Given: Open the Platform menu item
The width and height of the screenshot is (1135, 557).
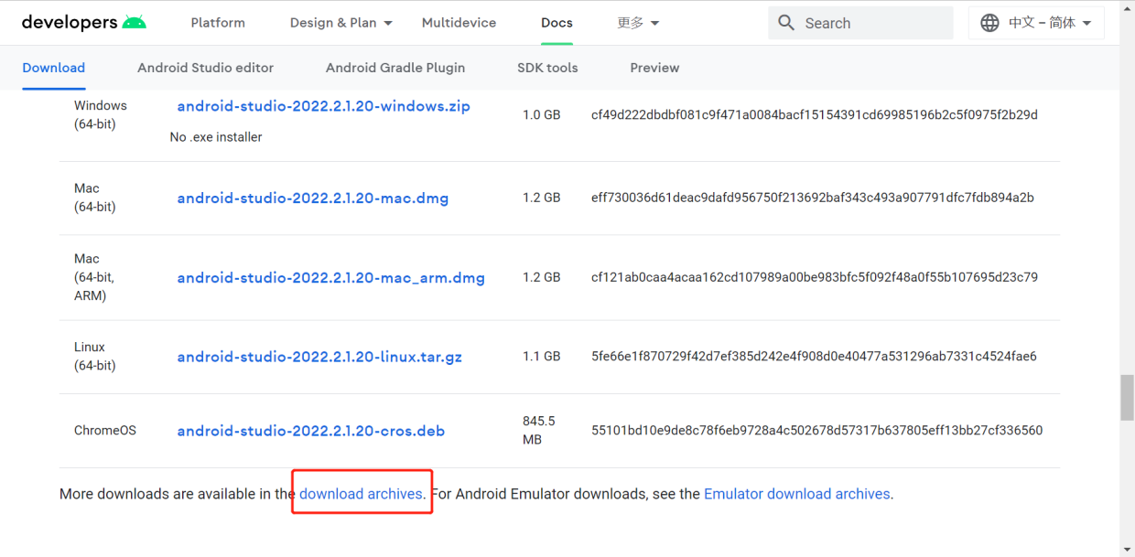Looking at the screenshot, I should tap(218, 23).
